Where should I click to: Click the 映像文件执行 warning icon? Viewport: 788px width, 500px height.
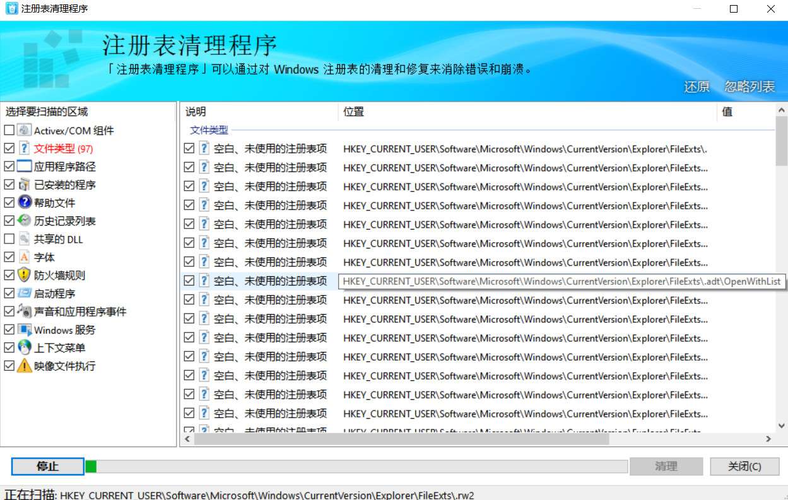[24, 366]
